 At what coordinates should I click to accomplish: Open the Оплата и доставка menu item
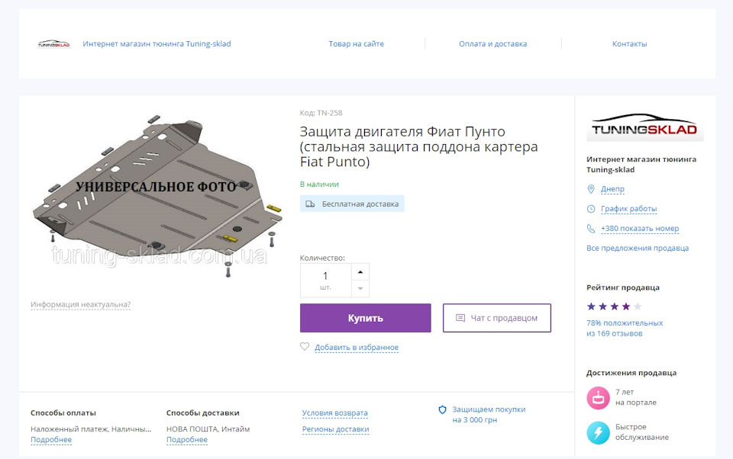click(492, 44)
